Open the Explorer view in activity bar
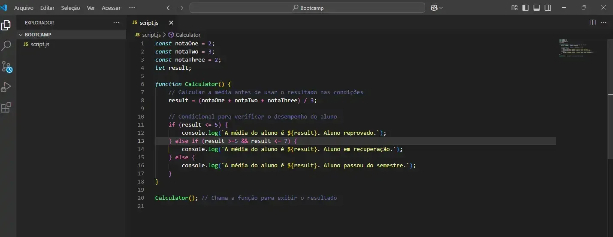 [x=6, y=25]
